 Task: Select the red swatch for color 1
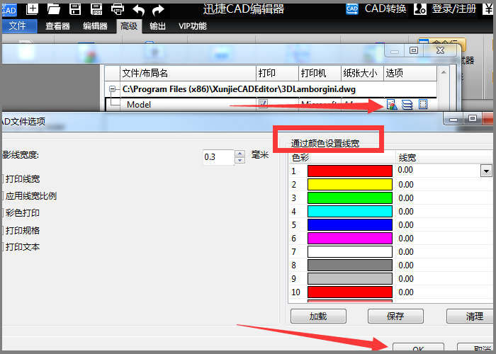(350, 171)
